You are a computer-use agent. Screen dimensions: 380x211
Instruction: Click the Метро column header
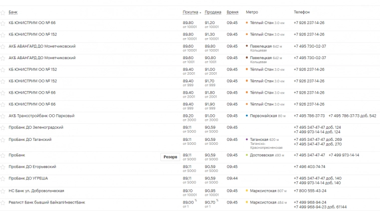click(x=252, y=12)
